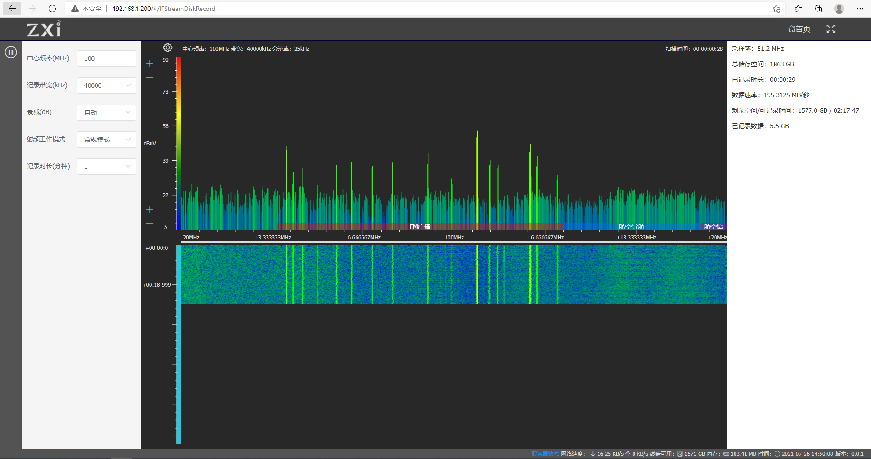The height and width of the screenshot is (459, 871).
Task: Click the 记录时长(分钟) label
Action: coord(48,166)
